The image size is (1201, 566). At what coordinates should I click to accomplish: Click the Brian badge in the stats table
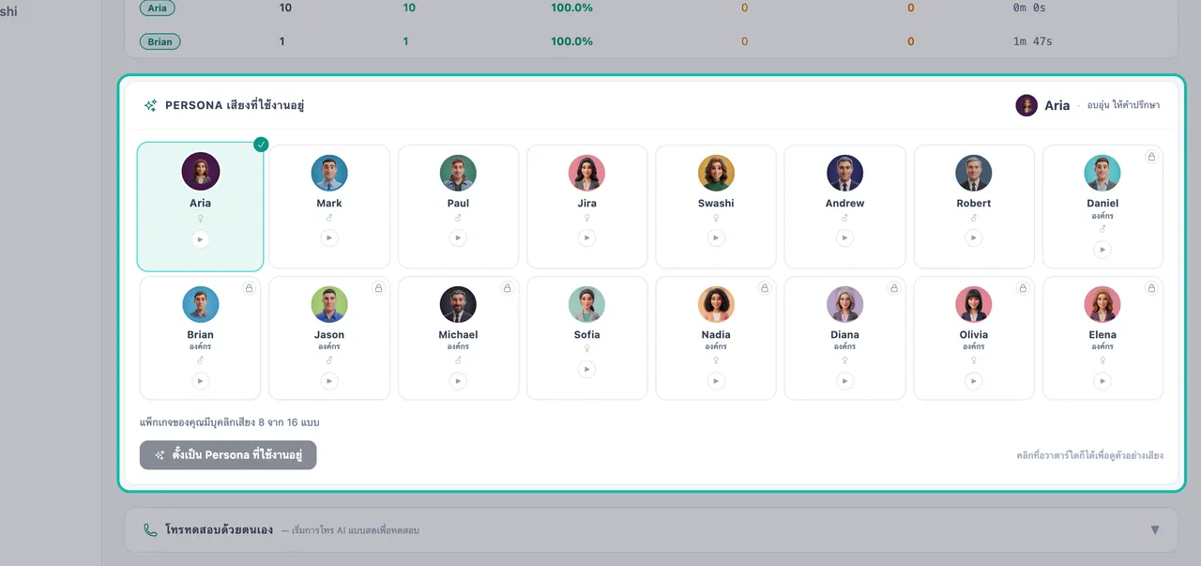[x=160, y=41]
